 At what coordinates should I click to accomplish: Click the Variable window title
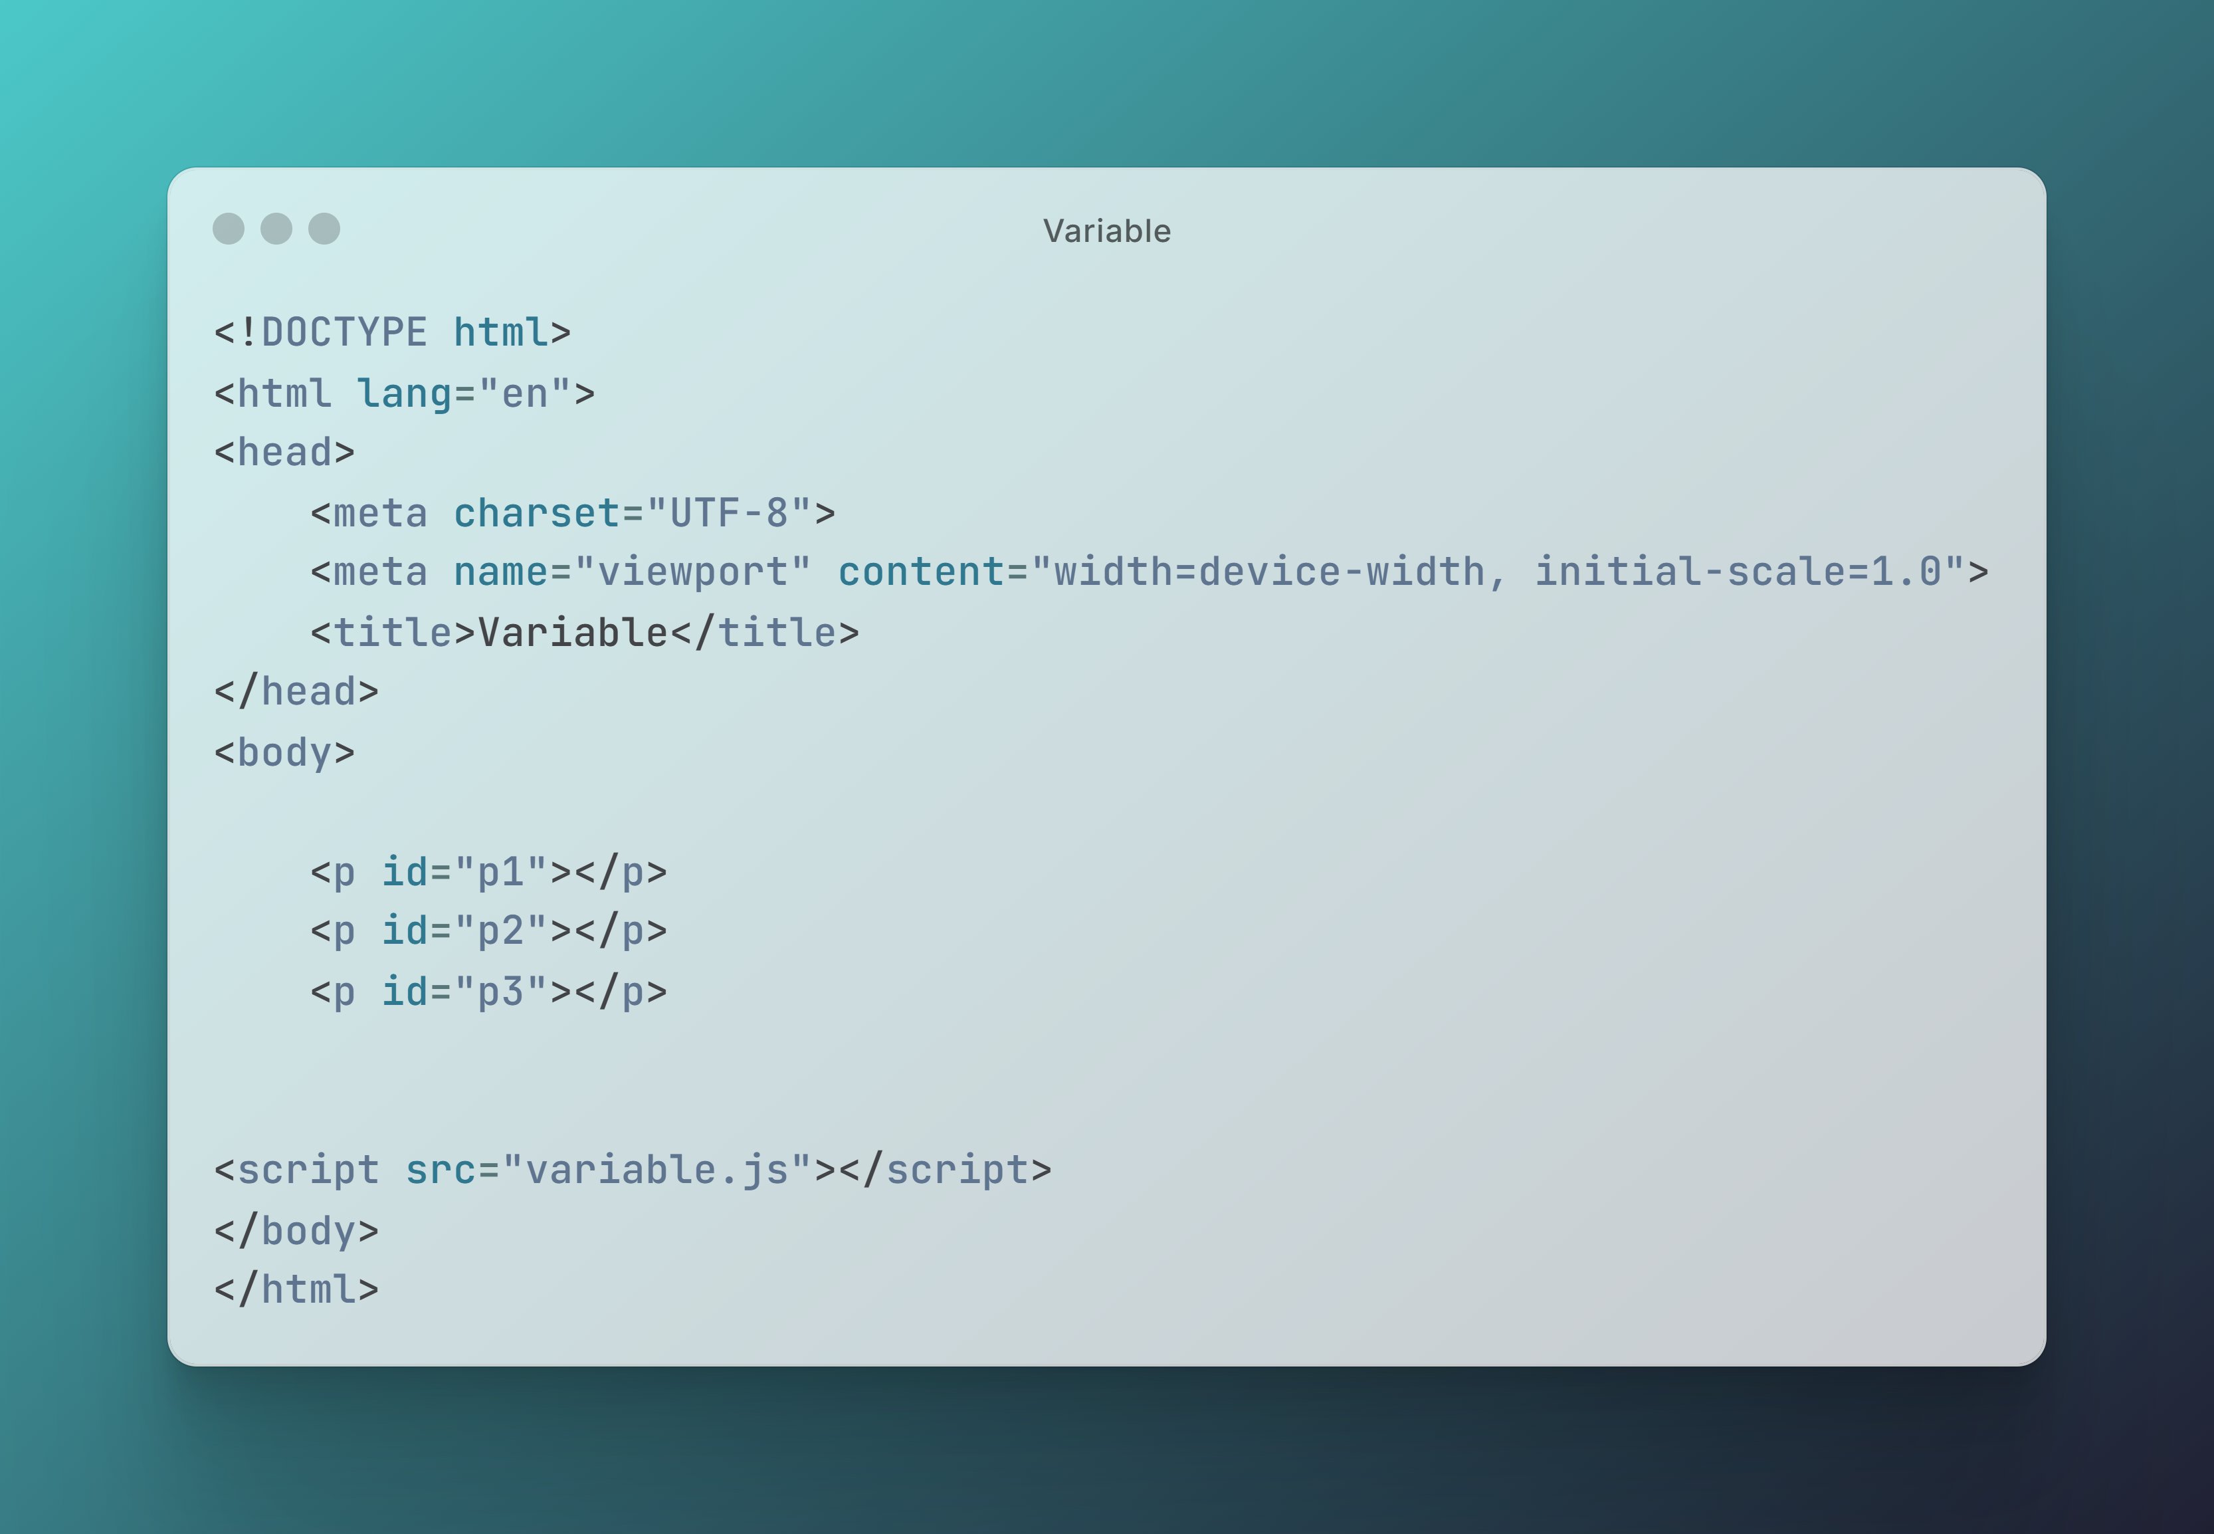point(1107,231)
